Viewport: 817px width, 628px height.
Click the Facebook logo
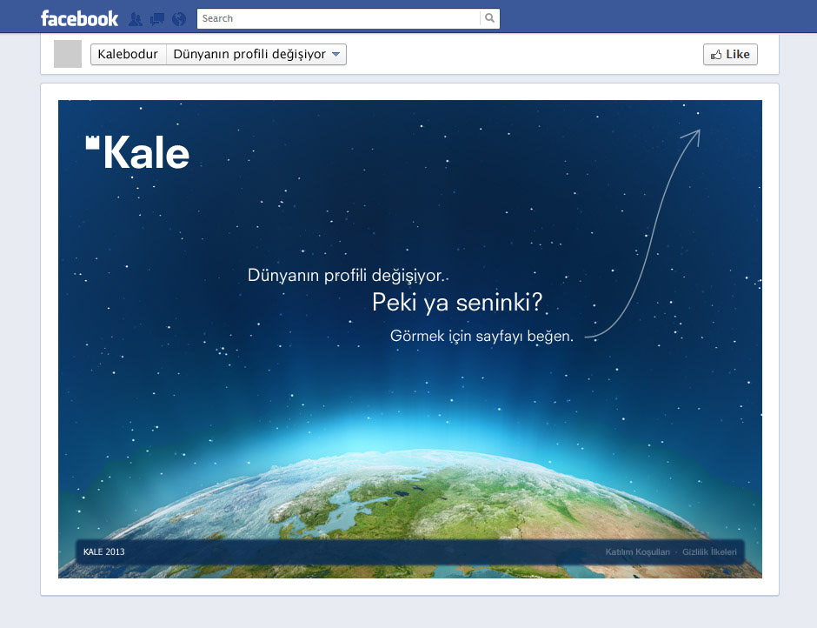pos(80,19)
